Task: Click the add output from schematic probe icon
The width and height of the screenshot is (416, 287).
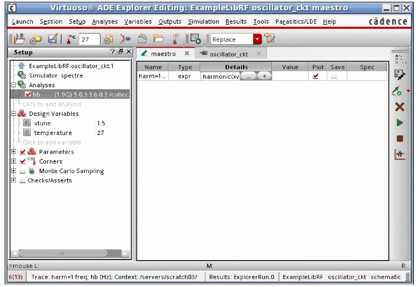Action: pos(397,91)
